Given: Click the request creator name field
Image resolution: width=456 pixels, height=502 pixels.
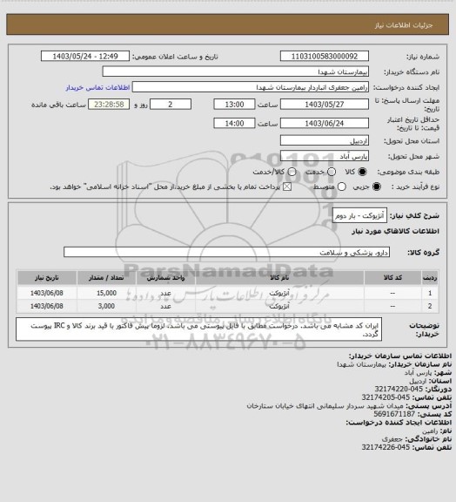Looking at the screenshot, I should tap(251, 87).
